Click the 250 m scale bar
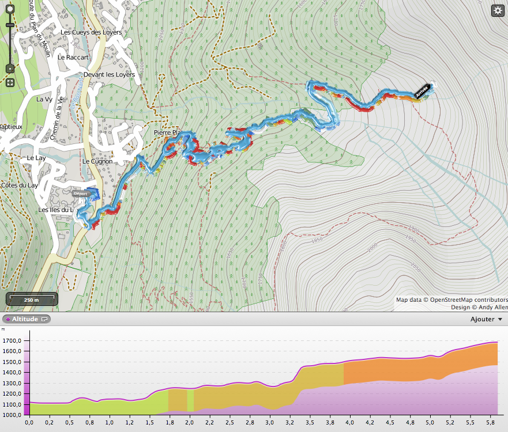508x432 pixels. 32,300
